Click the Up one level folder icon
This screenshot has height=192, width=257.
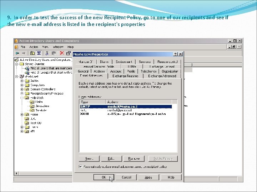32,53
